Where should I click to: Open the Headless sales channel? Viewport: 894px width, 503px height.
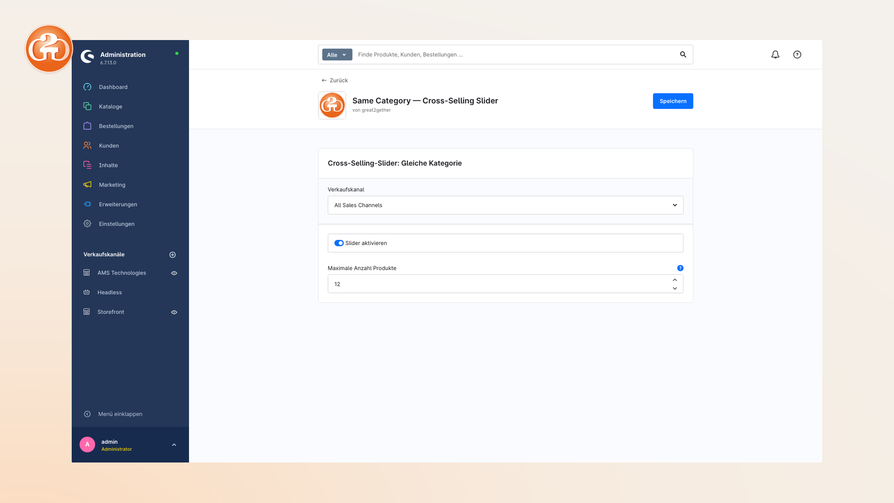pos(109,292)
